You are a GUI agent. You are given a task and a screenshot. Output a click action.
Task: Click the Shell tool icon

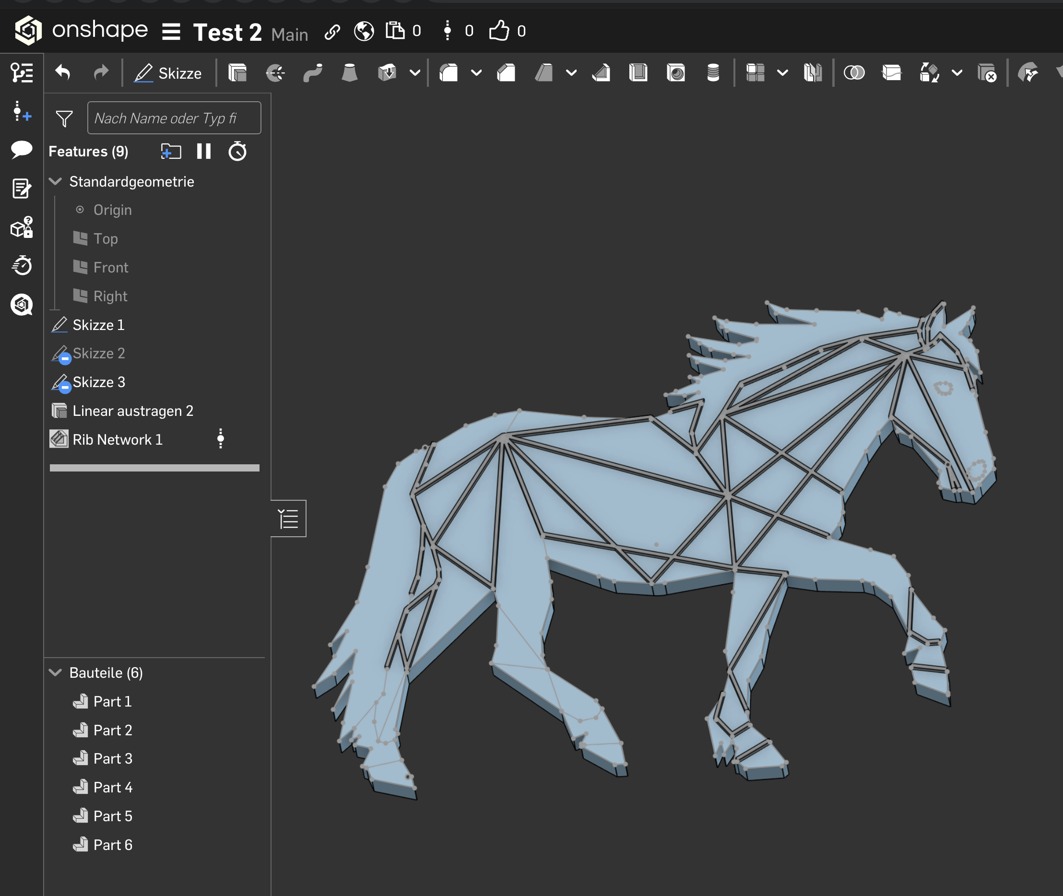(638, 73)
